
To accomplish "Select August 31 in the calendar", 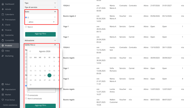I will pos(31,85).
